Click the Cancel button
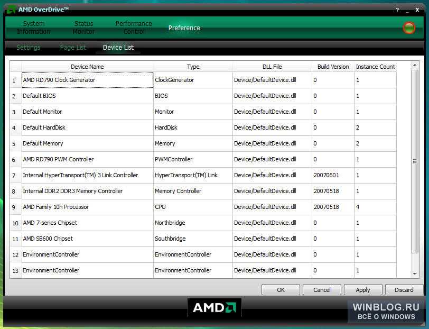 pos(322,289)
